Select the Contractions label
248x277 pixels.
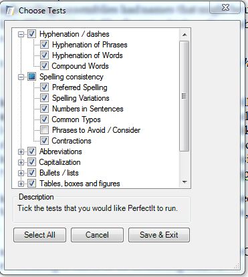click(72, 141)
